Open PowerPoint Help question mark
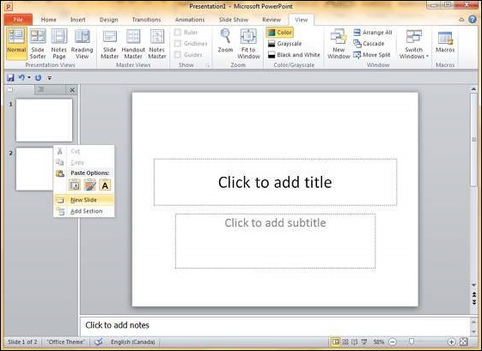482x351 pixels. tap(473, 20)
